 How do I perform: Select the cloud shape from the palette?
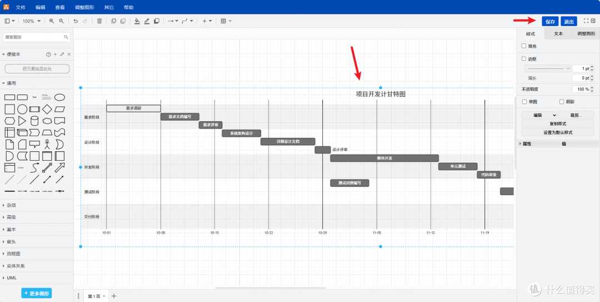click(x=47, y=121)
